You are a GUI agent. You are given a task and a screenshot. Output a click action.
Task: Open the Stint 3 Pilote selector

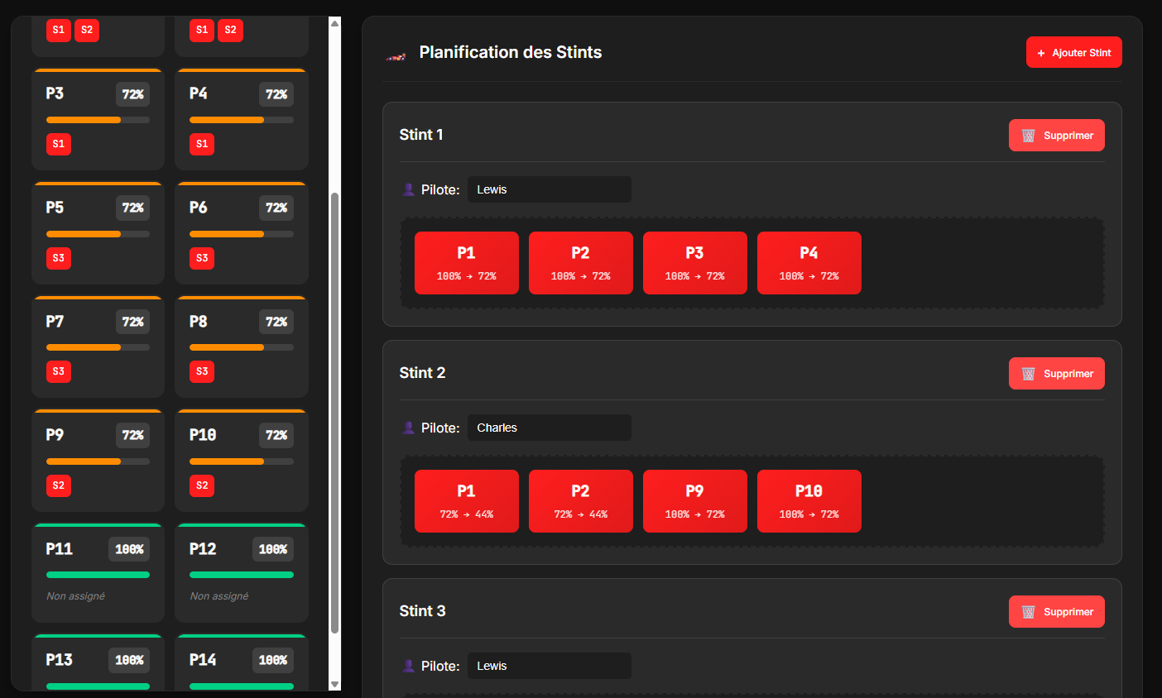point(549,666)
